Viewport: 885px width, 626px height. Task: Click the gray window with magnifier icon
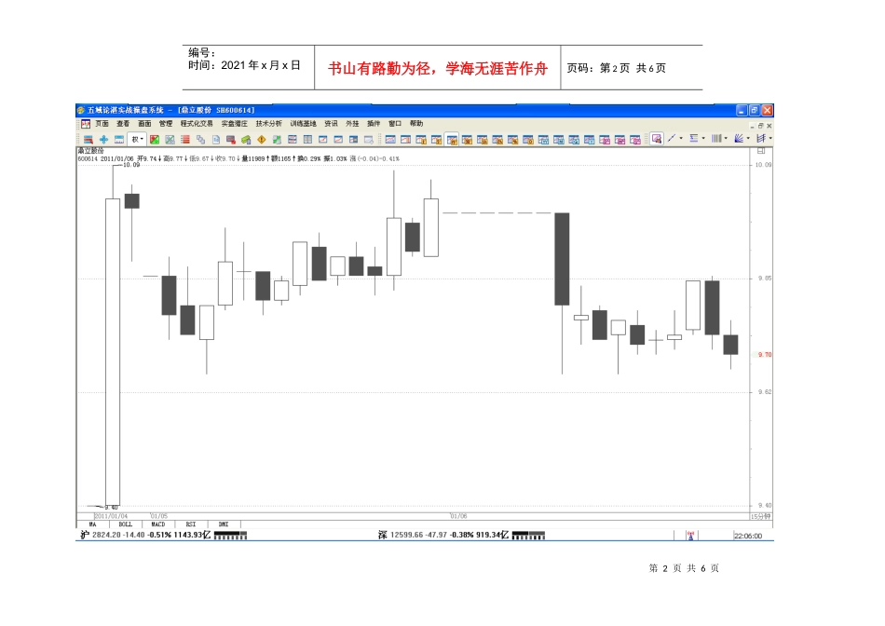(369, 140)
